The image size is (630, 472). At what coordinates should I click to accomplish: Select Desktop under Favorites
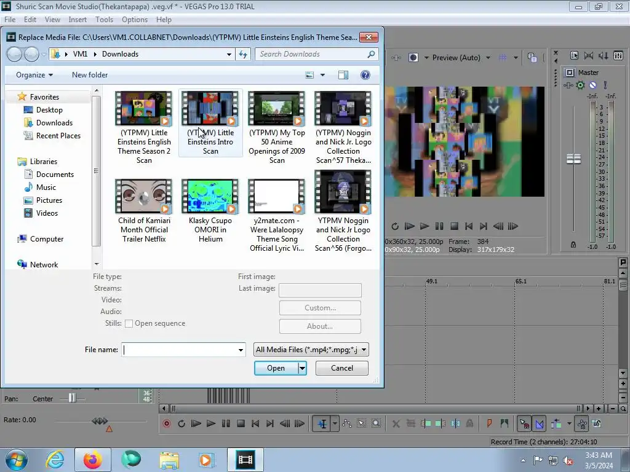point(49,110)
